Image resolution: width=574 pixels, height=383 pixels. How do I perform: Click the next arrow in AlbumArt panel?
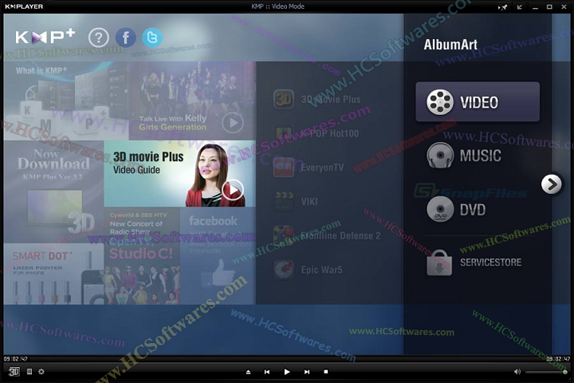click(552, 184)
